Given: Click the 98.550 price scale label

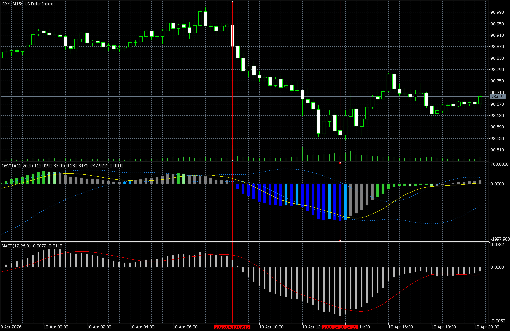Looking at the screenshot, I should click(x=497, y=138).
